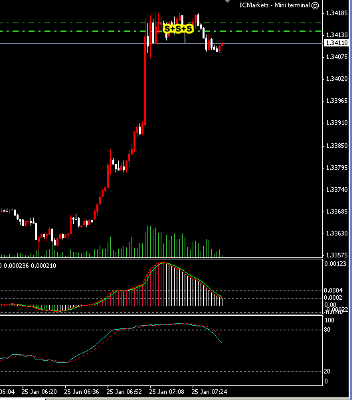
Task: Click the 1.33740 price scale label
Action: 337,190
